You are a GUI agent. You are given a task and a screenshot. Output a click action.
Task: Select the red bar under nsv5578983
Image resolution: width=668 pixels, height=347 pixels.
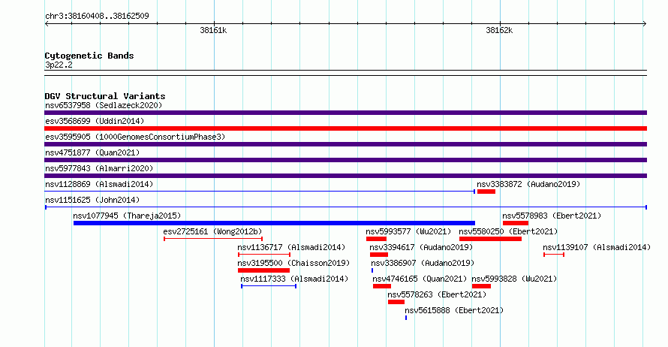point(516,223)
